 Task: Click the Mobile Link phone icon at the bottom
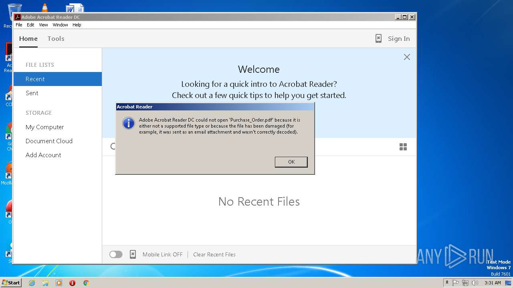pyautogui.click(x=133, y=254)
